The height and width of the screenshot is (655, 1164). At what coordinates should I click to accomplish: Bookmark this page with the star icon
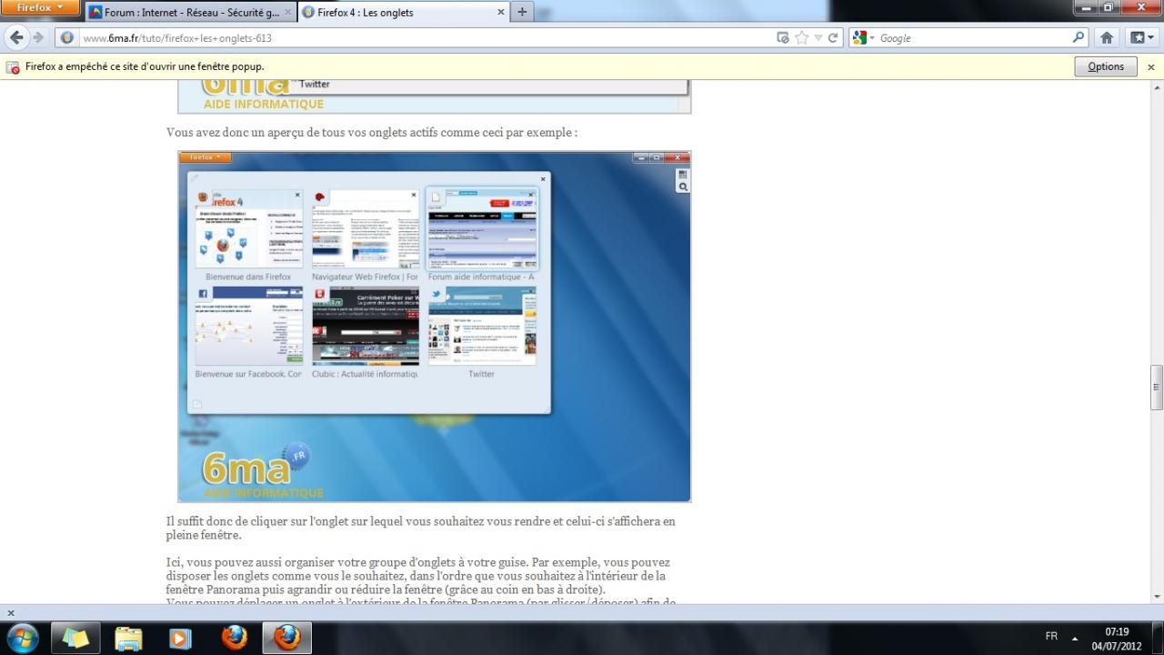[x=802, y=38]
